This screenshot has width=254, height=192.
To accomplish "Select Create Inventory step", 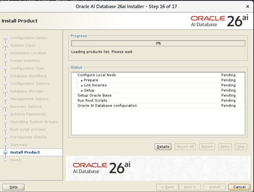I will (x=25, y=61).
